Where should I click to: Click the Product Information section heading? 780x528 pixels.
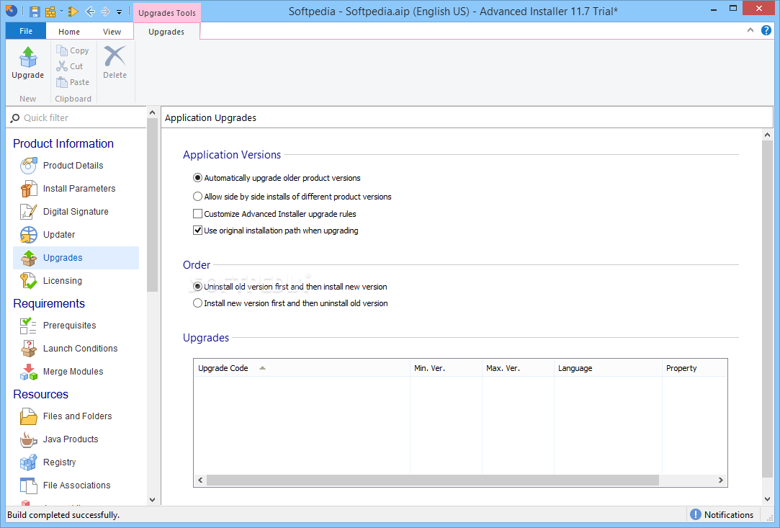tap(63, 143)
